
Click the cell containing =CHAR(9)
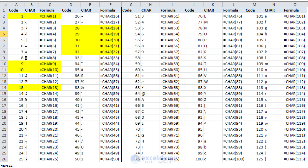tap(50, 64)
